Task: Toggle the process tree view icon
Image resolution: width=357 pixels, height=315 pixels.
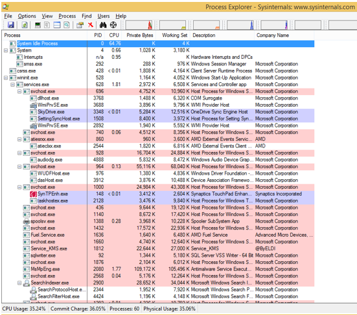Action: [x=47, y=25]
